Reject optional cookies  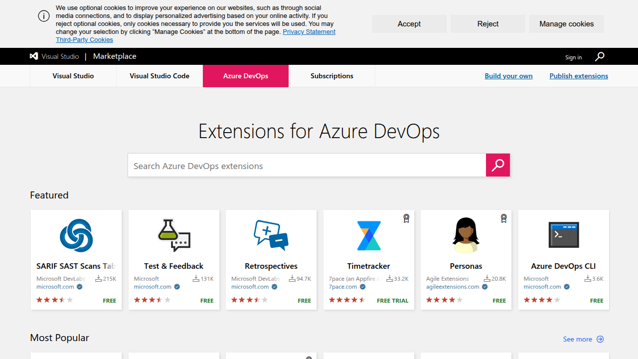tap(488, 24)
